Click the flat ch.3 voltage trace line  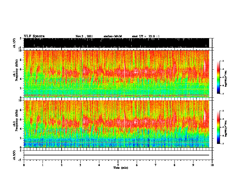[x=116, y=155]
